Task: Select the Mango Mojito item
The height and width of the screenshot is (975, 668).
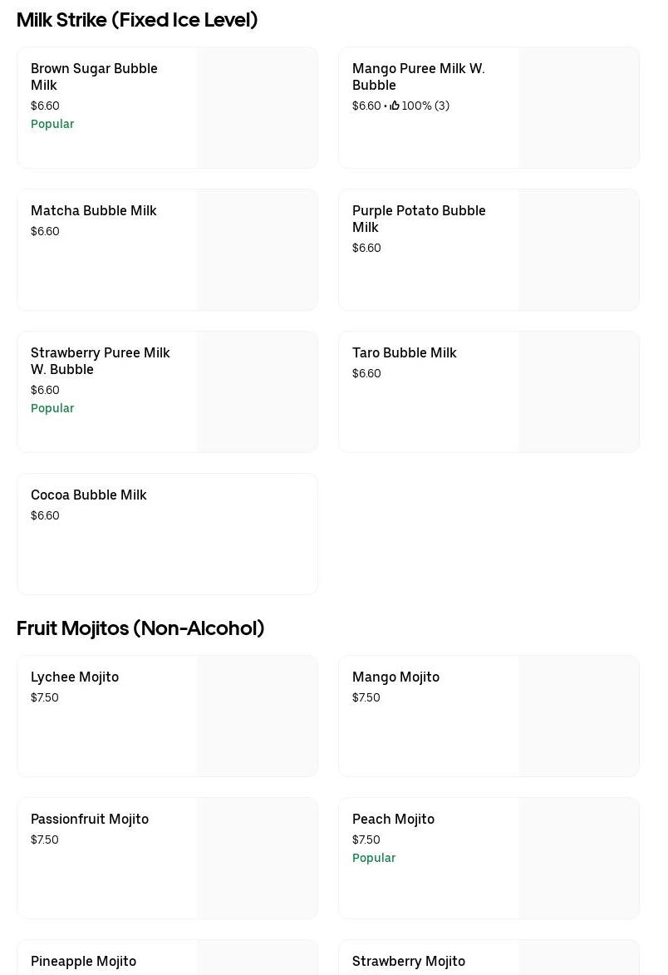Action: (x=395, y=677)
